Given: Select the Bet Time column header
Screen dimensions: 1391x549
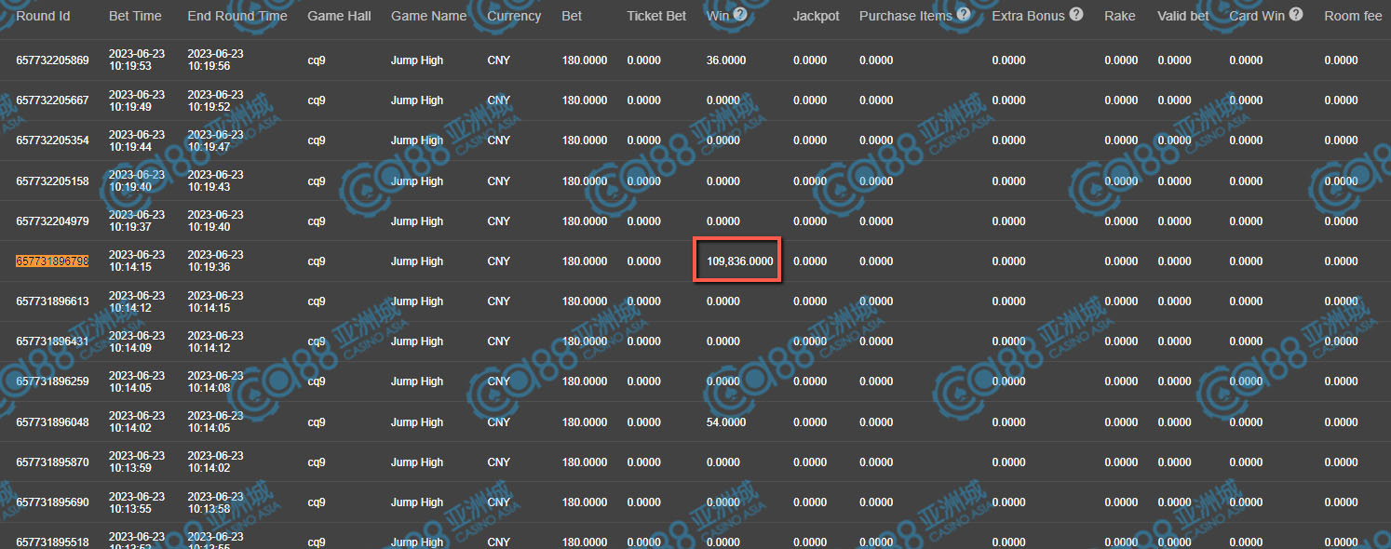Looking at the screenshot, I should [135, 16].
